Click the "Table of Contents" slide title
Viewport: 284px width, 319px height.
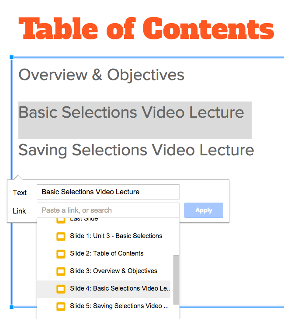[x=147, y=28]
